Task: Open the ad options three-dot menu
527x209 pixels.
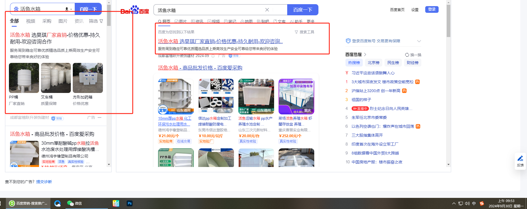Action: pyautogui.click(x=100, y=117)
